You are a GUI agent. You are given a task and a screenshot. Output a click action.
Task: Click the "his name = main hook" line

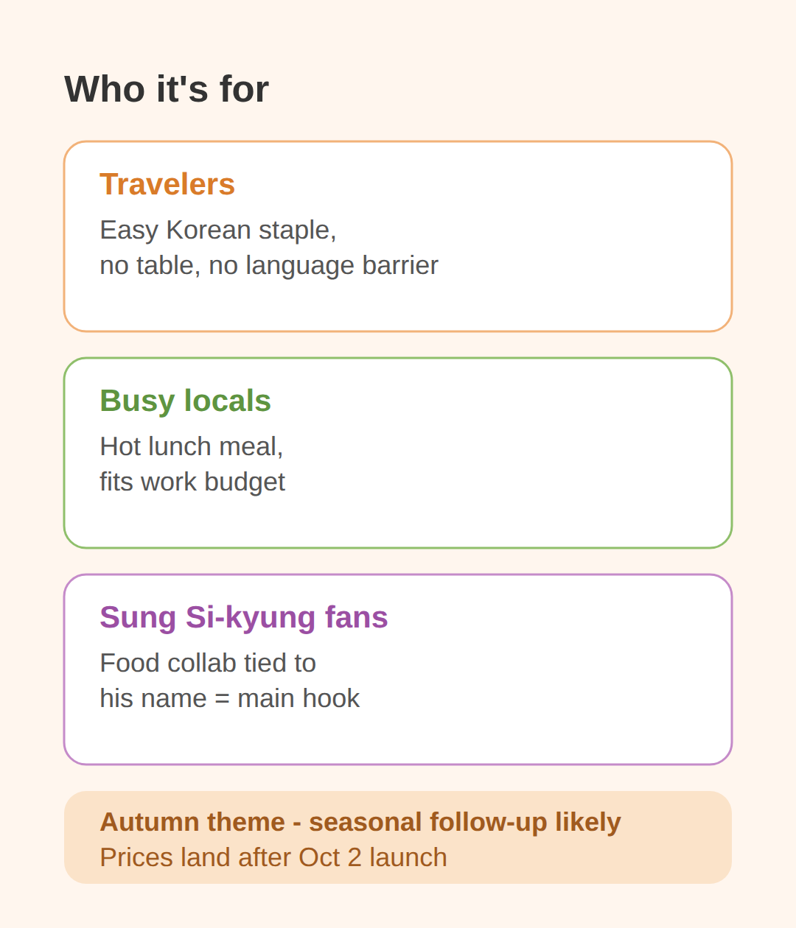tap(230, 698)
